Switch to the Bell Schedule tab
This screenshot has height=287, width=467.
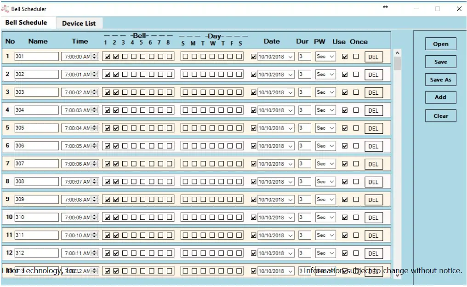(x=25, y=23)
